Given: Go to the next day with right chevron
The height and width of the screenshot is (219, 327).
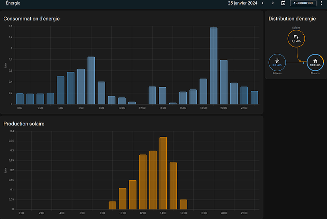Looking at the screenshot, I should tap(273, 3).
